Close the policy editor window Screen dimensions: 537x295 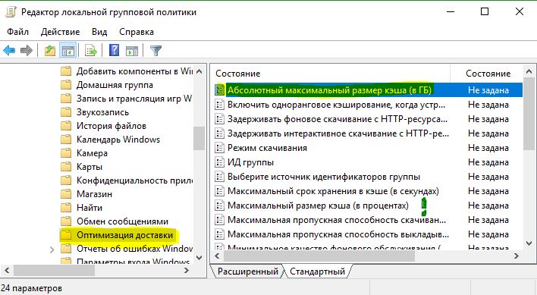click(520, 11)
